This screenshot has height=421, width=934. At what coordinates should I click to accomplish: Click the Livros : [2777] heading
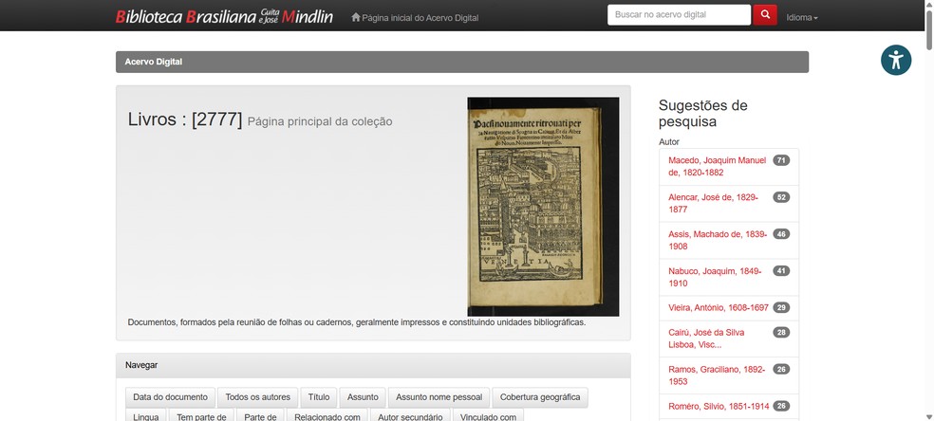tap(185, 119)
